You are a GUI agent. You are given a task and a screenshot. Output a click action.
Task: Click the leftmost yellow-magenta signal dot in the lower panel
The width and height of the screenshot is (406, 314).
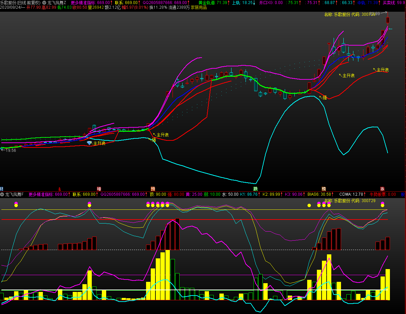[16, 204]
